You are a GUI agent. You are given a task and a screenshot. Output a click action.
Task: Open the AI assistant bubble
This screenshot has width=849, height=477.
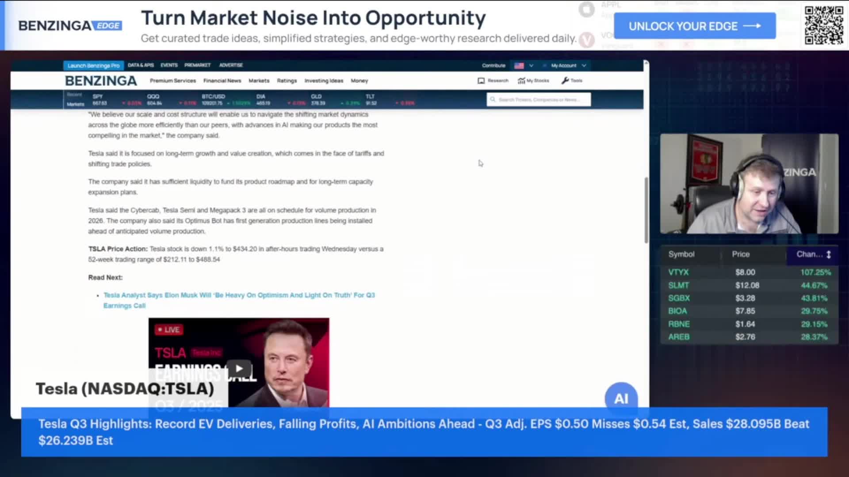click(621, 398)
